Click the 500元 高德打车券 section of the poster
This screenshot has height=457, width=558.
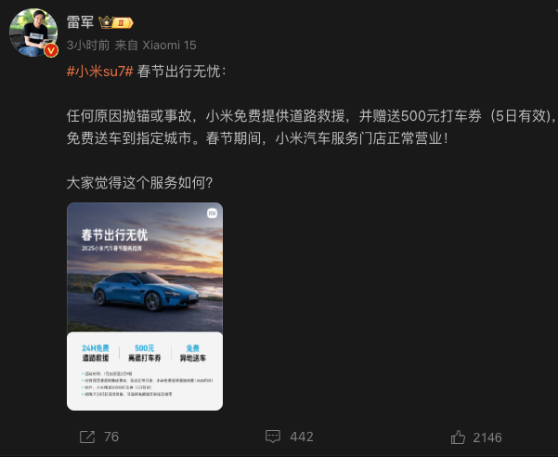pyautogui.click(x=145, y=353)
